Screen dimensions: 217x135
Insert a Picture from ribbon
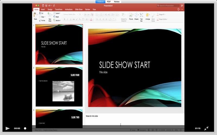click(131, 15)
